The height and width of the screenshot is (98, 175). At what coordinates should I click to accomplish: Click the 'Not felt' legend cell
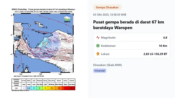pos(24,81)
